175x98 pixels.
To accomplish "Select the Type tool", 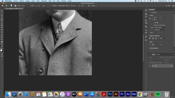I will [x=2, y=32].
